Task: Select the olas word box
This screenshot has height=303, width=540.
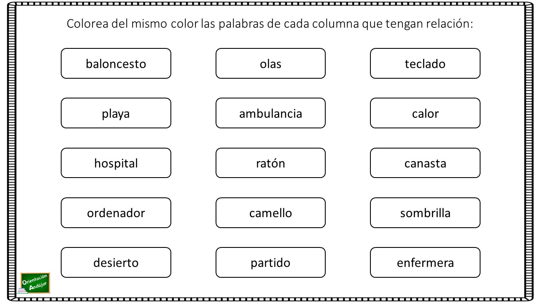Action: point(270,64)
